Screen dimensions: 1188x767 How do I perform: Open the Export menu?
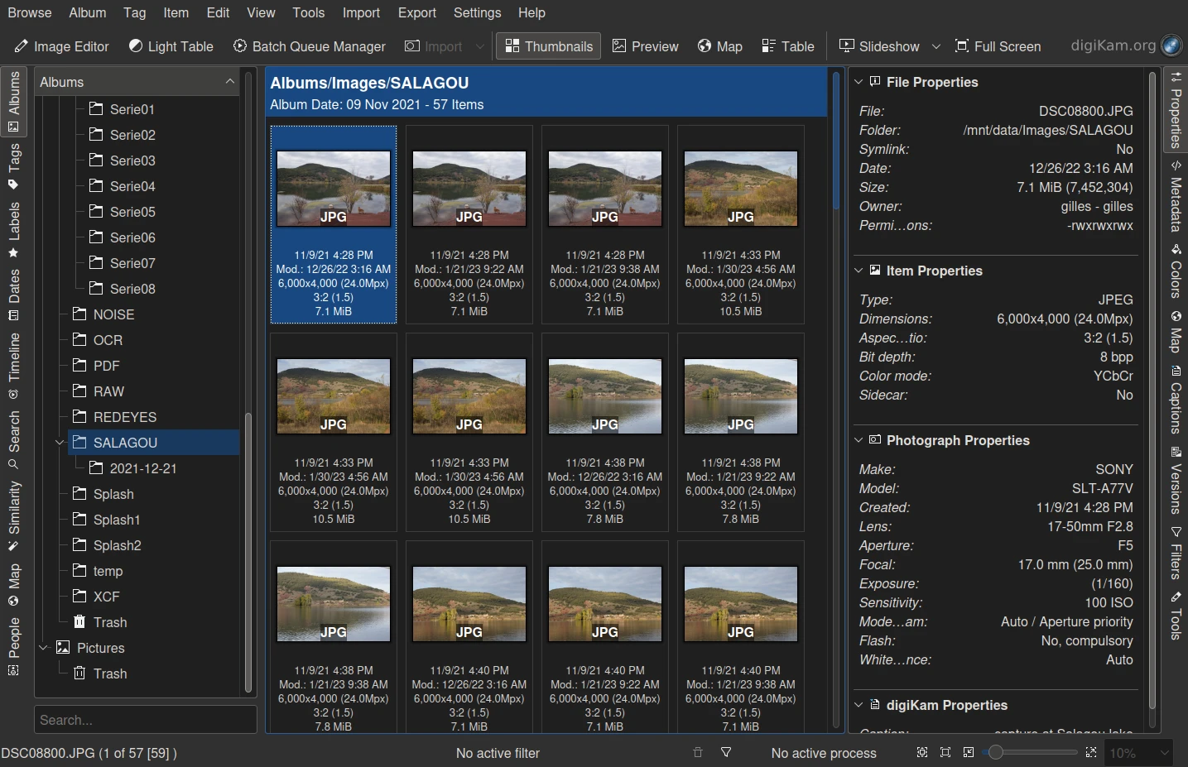416,12
